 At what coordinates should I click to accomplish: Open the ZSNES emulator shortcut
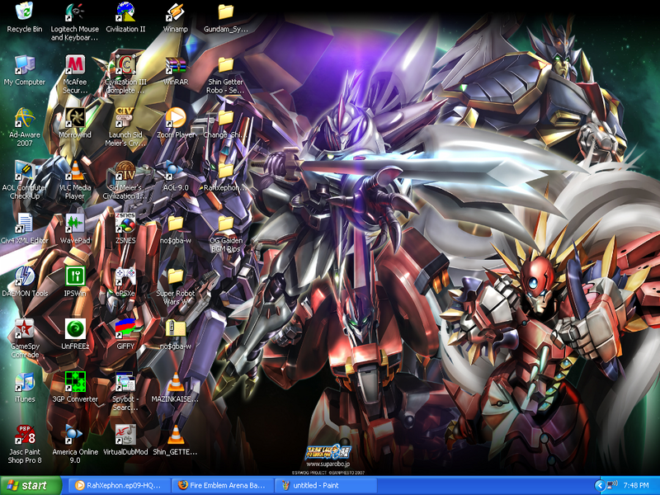tap(125, 224)
